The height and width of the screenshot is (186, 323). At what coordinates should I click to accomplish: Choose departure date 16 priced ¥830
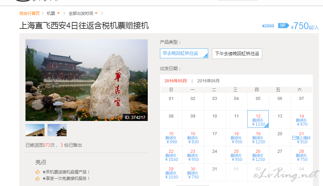(x=193, y=138)
